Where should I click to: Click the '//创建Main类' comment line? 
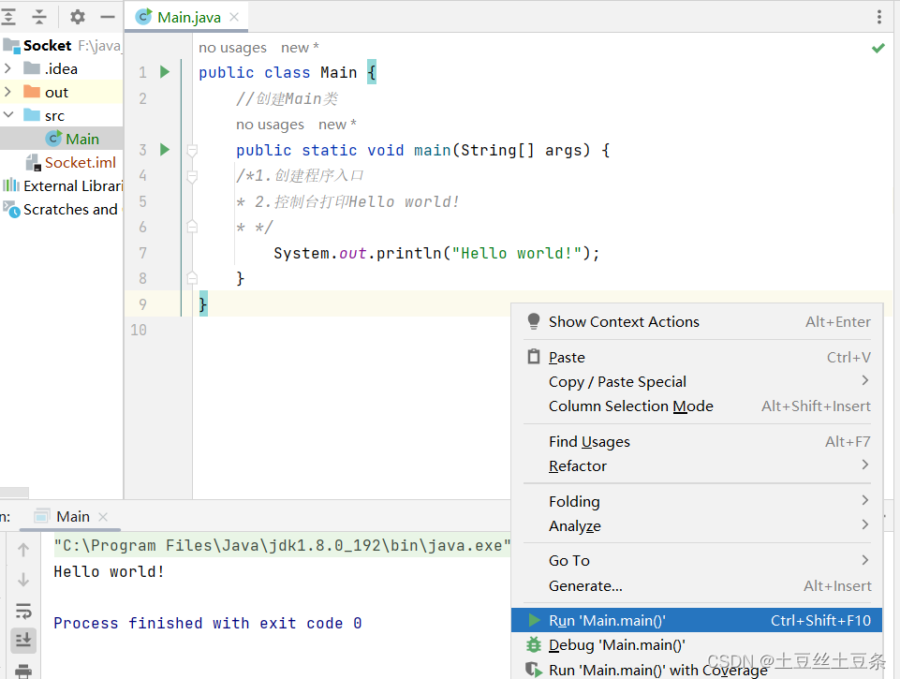287,98
